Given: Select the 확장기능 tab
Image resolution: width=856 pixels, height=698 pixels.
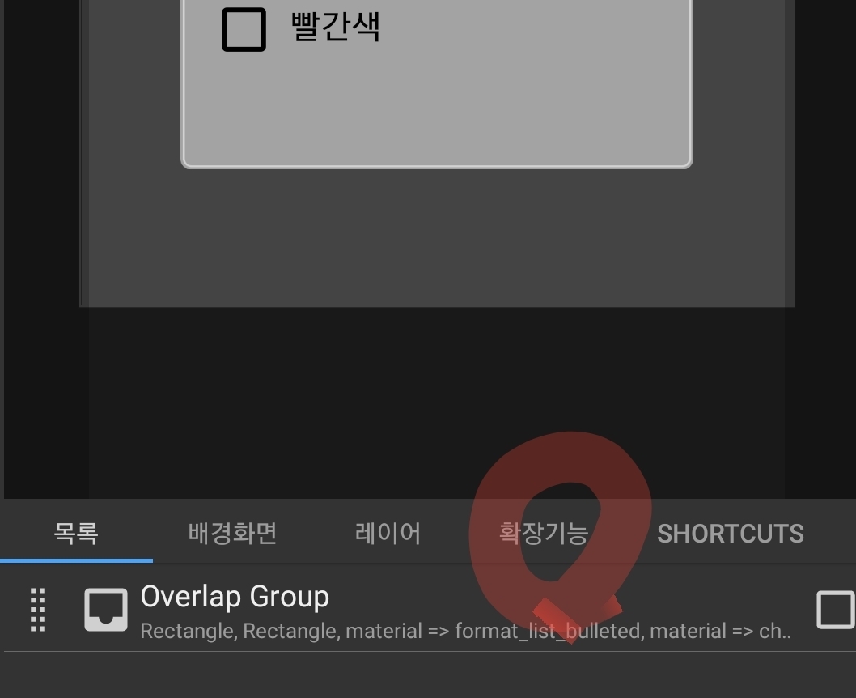Looking at the screenshot, I should click(x=543, y=533).
